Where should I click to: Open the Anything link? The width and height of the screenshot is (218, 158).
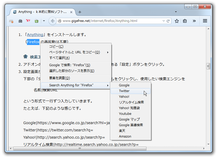(x=35, y=35)
